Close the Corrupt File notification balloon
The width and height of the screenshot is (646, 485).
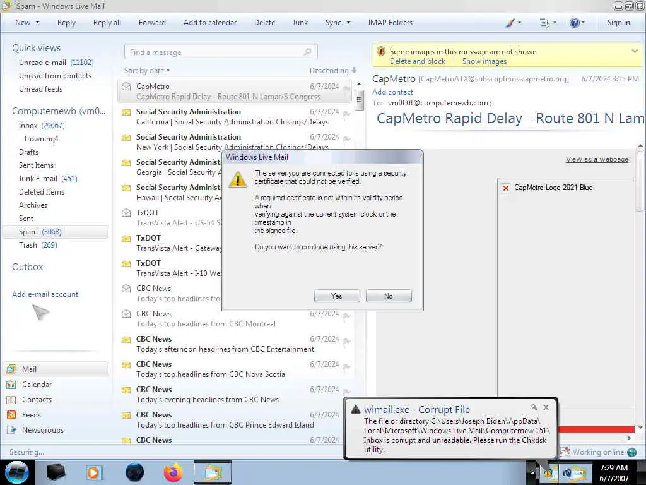pyautogui.click(x=546, y=407)
